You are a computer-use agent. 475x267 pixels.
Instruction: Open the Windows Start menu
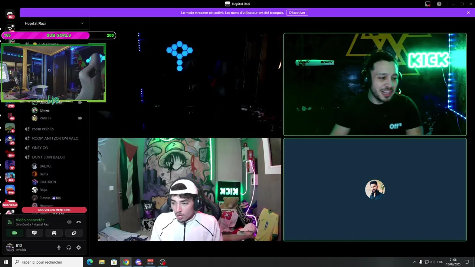pos(6,262)
